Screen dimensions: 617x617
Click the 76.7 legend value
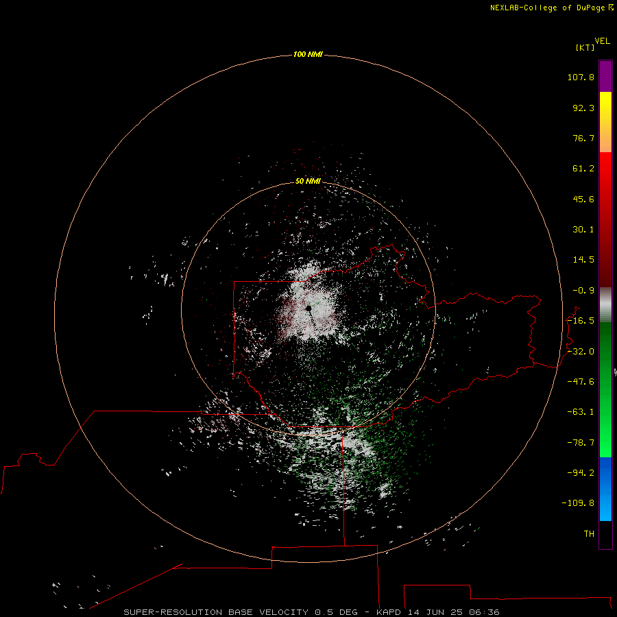pyautogui.click(x=583, y=138)
